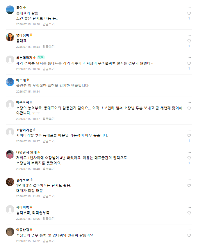This screenshot has height=250, width=198.
Task: Open more options for 묵이's comment
Action: tap(189, 8)
